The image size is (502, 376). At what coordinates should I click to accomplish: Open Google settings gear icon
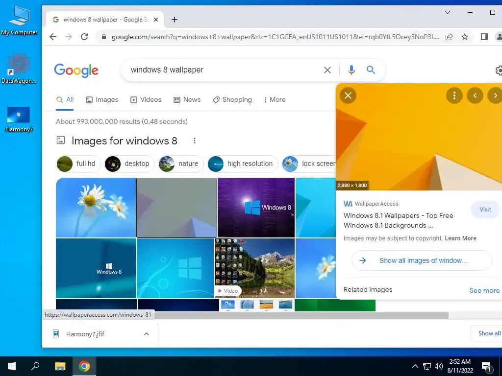[499, 70]
